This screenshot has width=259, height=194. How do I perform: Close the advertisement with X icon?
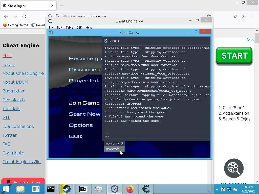pyautogui.click(x=252, y=40)
